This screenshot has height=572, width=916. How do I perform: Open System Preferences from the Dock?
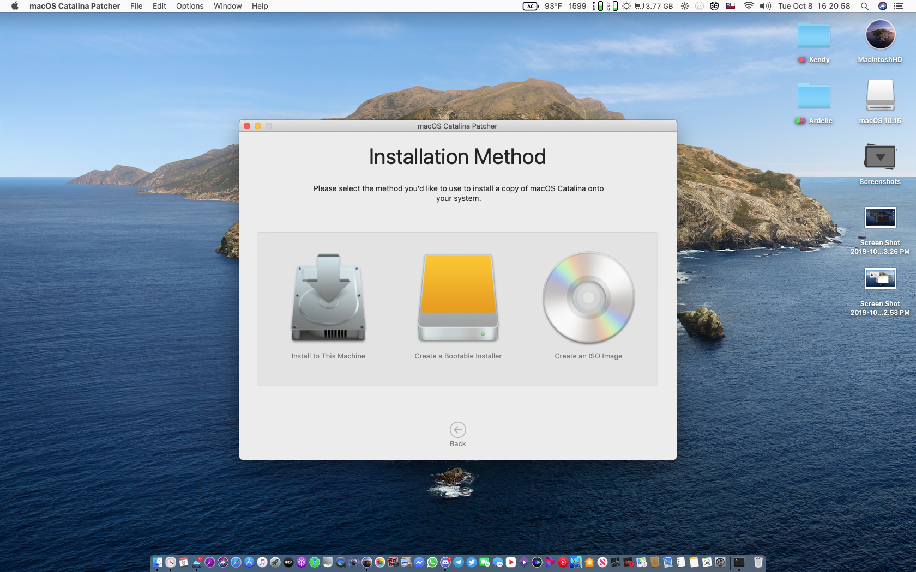point(720,562)
